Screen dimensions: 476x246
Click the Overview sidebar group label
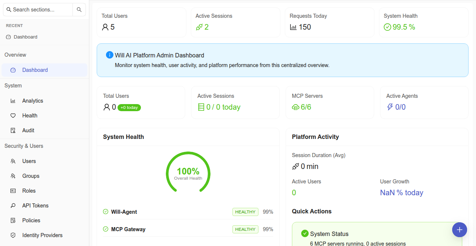coord(15,55)
